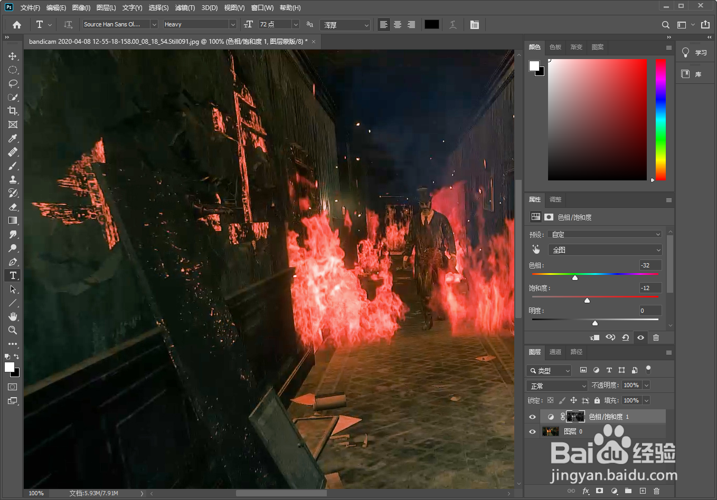
Task: Select the Clone Stamp tool
Action: [x=13, y=179]
